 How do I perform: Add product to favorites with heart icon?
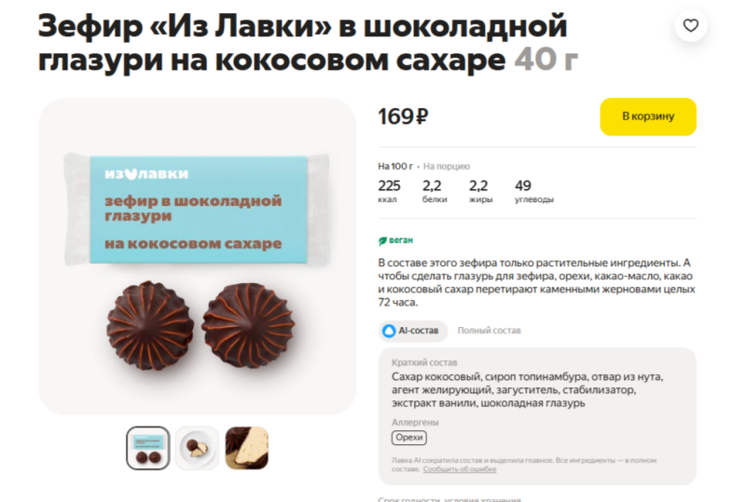(690, 25)
